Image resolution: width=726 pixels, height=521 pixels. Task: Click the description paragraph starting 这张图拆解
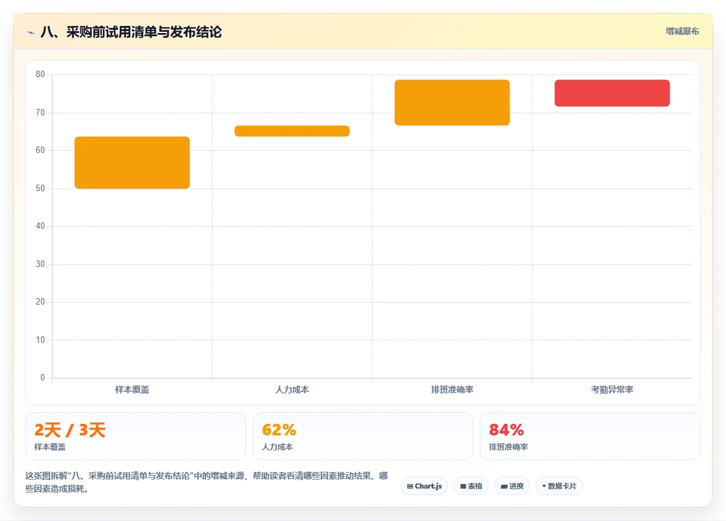tap(207, 482)
